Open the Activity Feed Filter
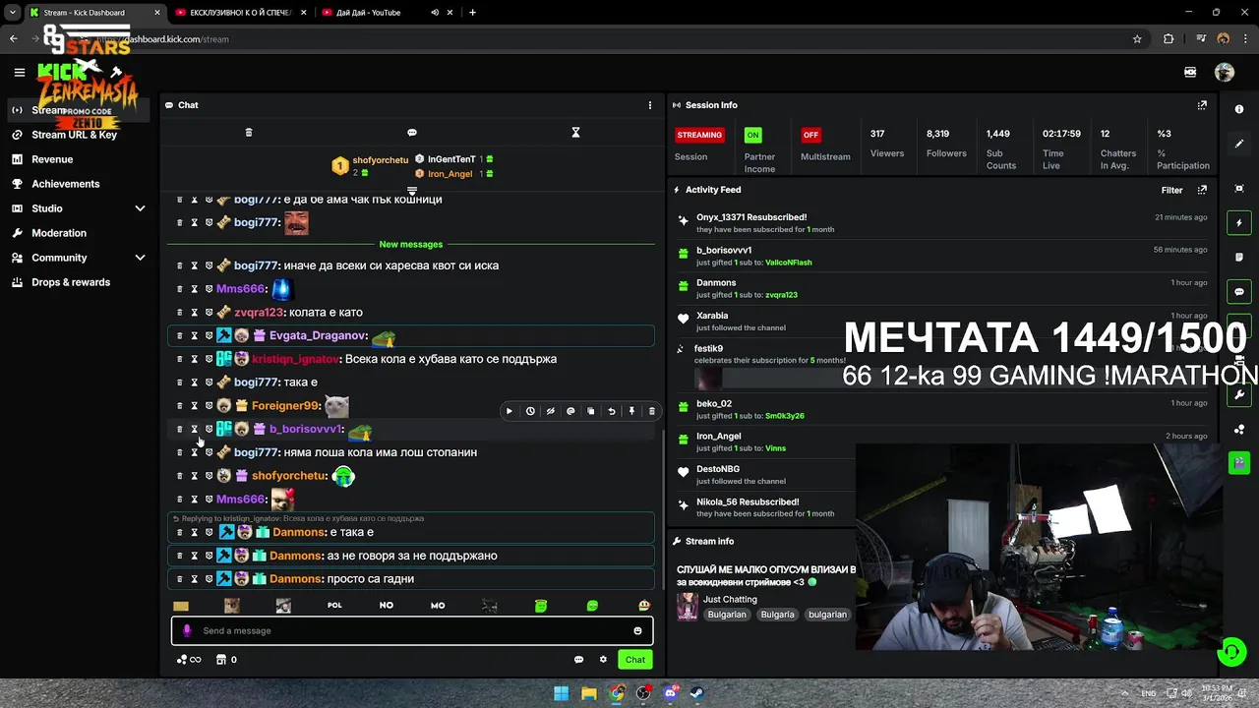 point(1171,190)
